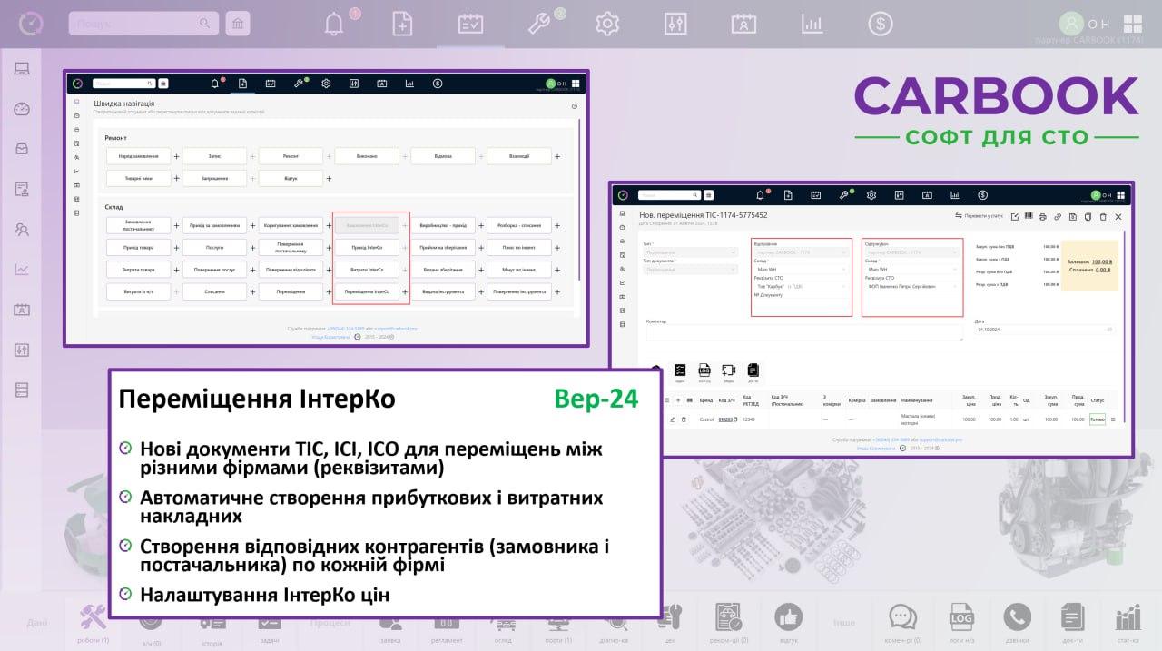
Task: Open the 'Дата' date picker field
Action: click(x=1044, y=330)
